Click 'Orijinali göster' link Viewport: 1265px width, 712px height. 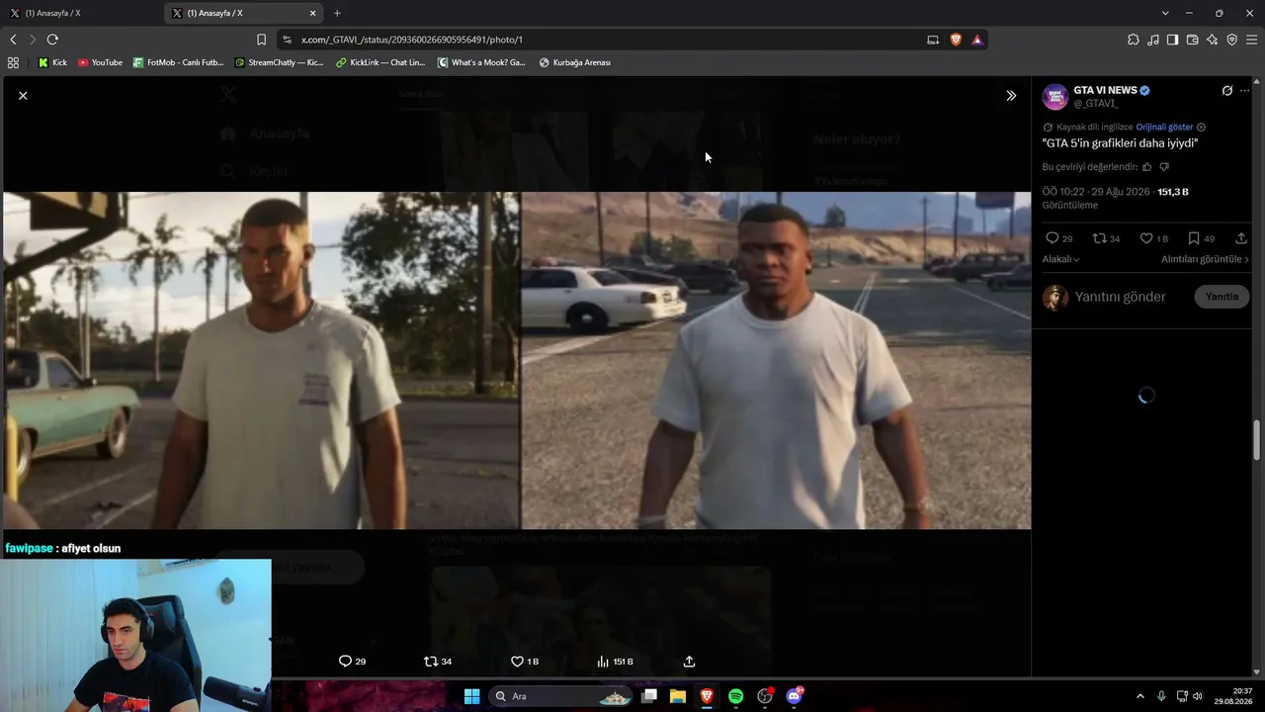tap(1164, 128)
